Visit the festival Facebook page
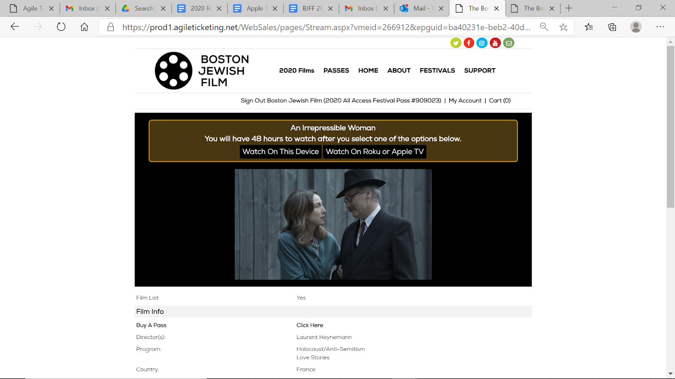This screenshot has width=675, height=379. [x=469, y=43]
